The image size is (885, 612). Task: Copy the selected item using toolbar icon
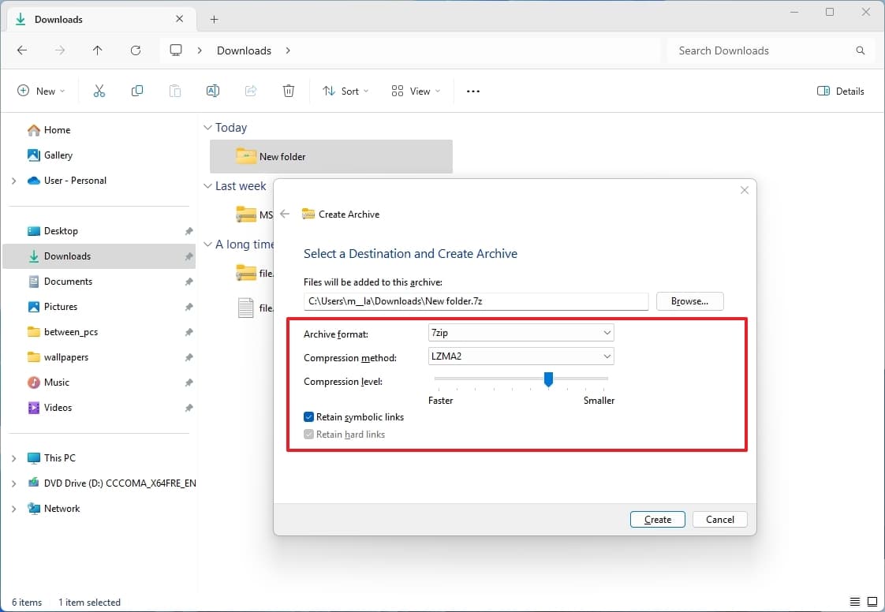pos(136,91)
